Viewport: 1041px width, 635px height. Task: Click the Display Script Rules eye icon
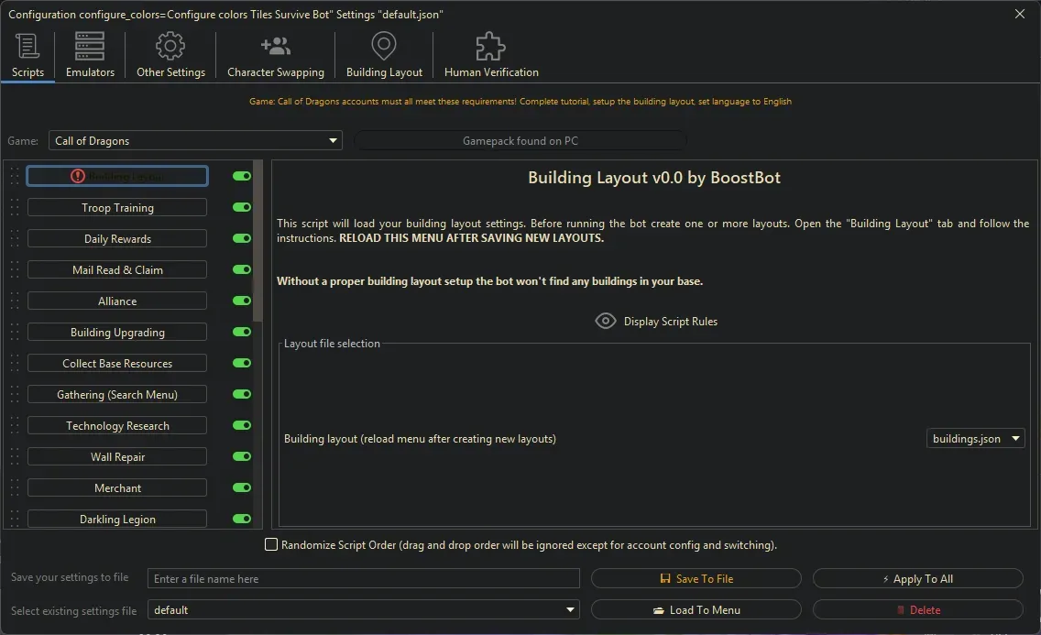(x=605, y=321)
